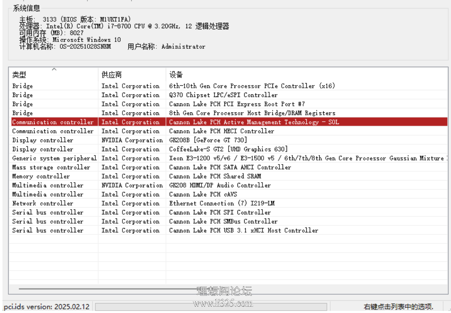Choose the GK208 HDMI/DP Audio Controller row
Screen dimensions: 451x313
coord(220,185)
